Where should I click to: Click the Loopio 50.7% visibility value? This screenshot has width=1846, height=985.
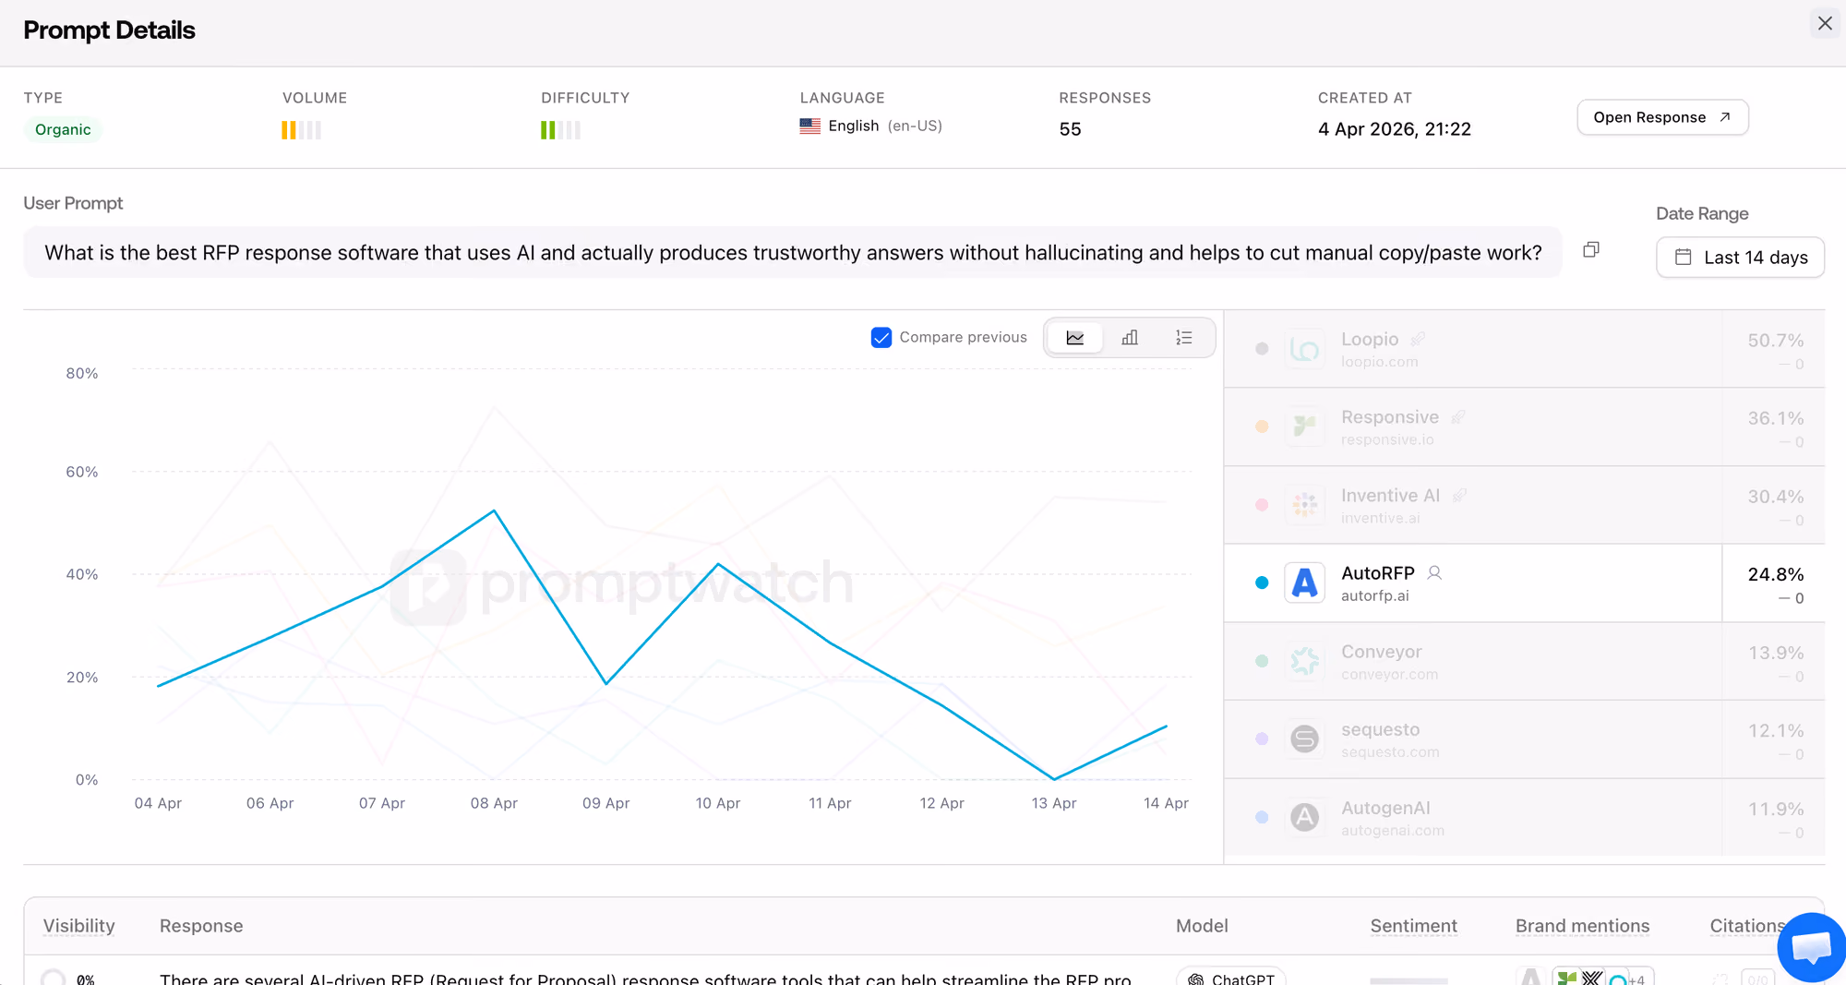click(1775, 341)
